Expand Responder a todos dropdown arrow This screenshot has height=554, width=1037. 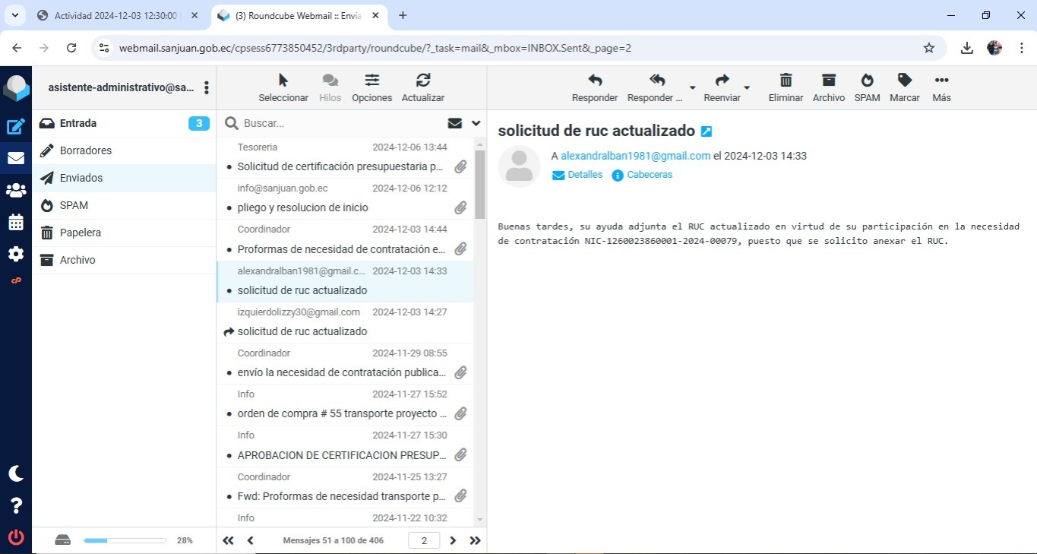point(692,87)
